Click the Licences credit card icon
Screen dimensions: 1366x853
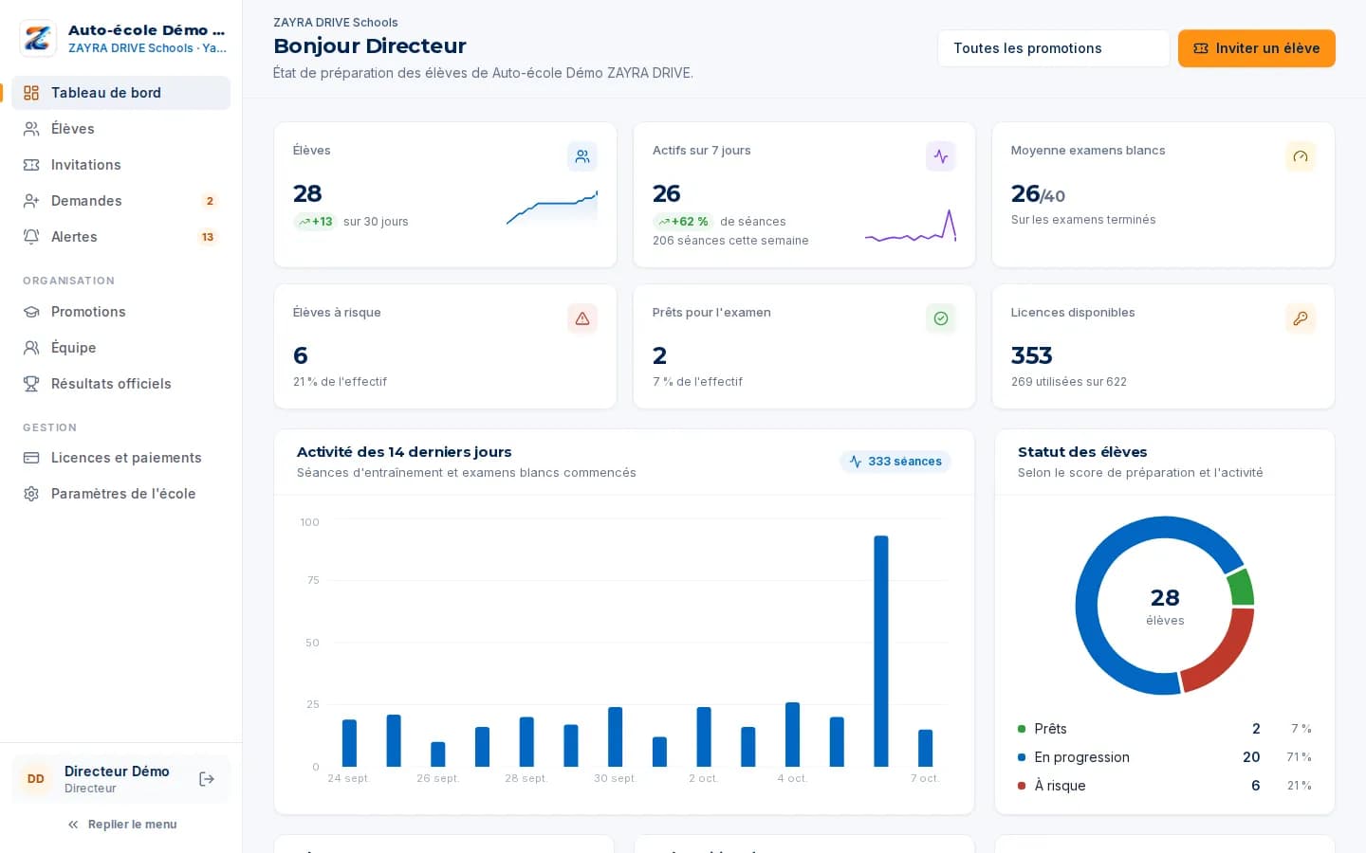[31, 458]
